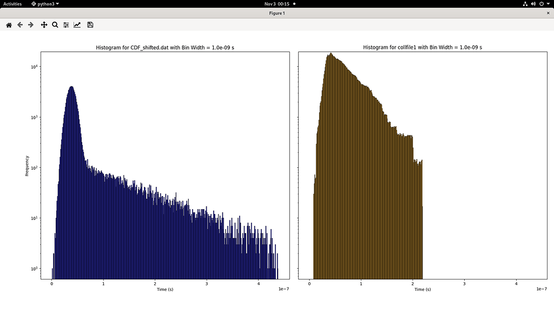Open the Nov 3 00:15 clock calendar
The width and height of the screenshot is (554, 312).
[x=278, y=3]
